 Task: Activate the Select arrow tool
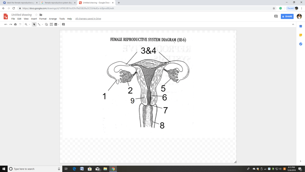point(34,24)
